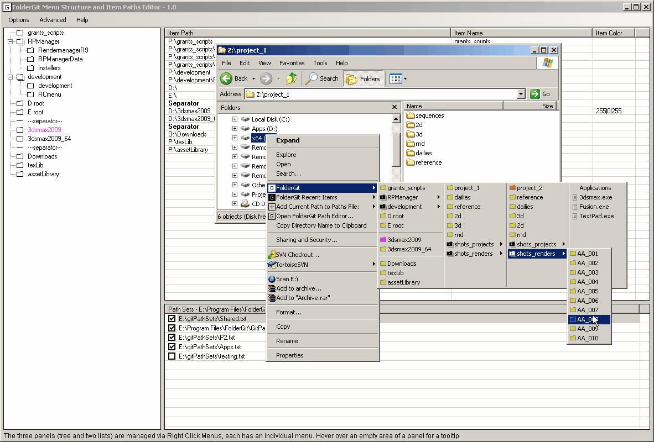Choose Properties from the context menu
This screenshot has width=654, height=442.
(323, 355)
